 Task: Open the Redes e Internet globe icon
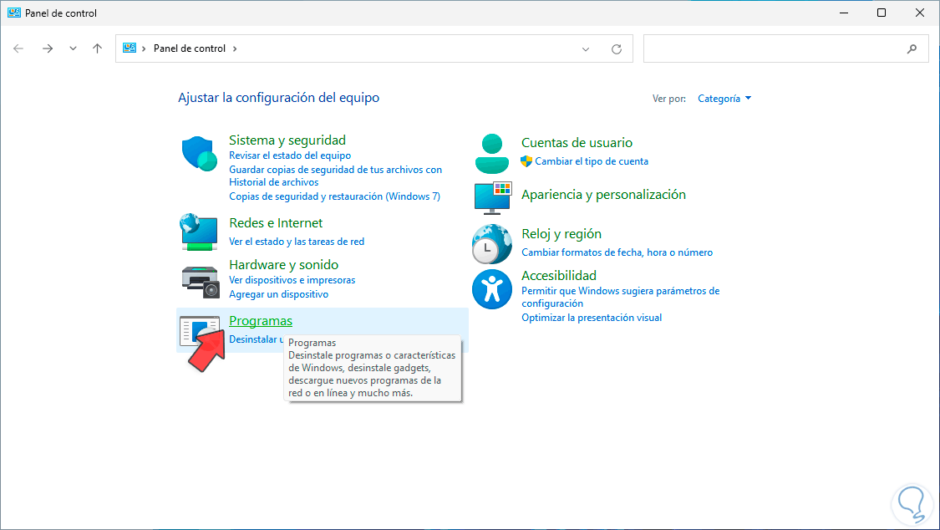click(x=199, y=232)
